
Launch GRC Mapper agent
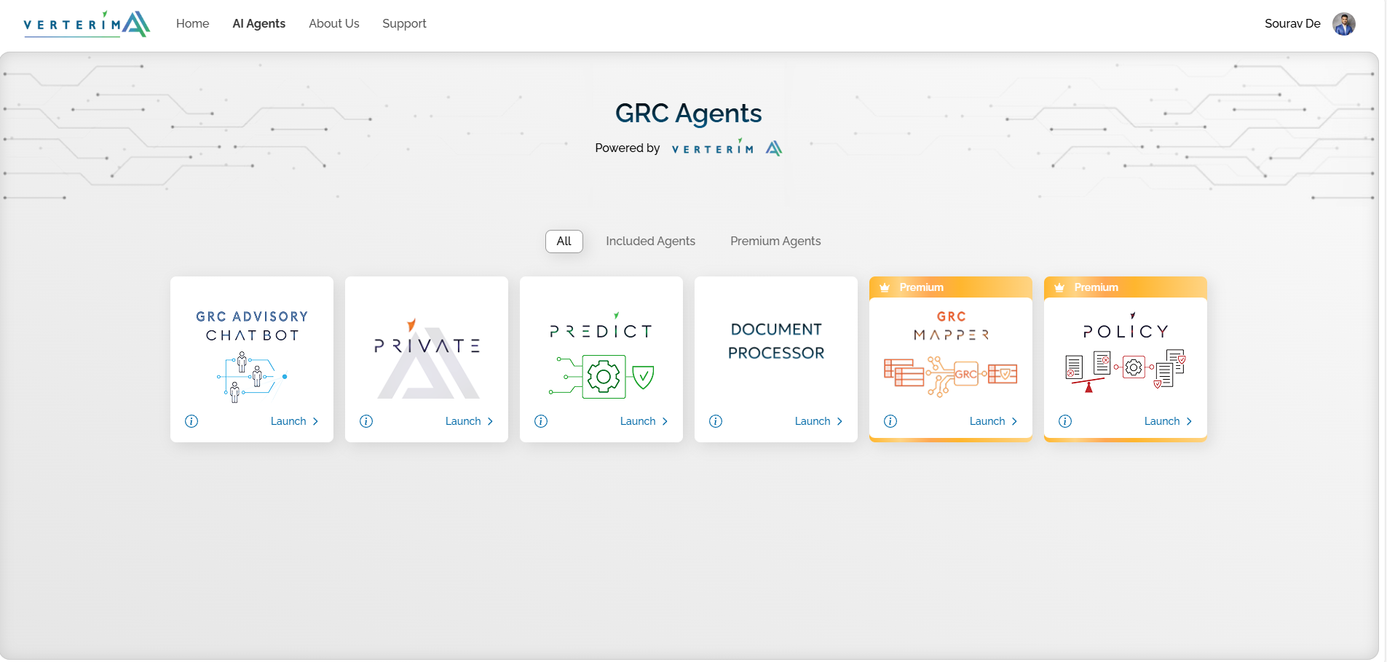pos(993,421)
